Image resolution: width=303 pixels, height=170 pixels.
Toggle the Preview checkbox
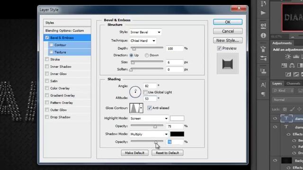coord(219,48)
